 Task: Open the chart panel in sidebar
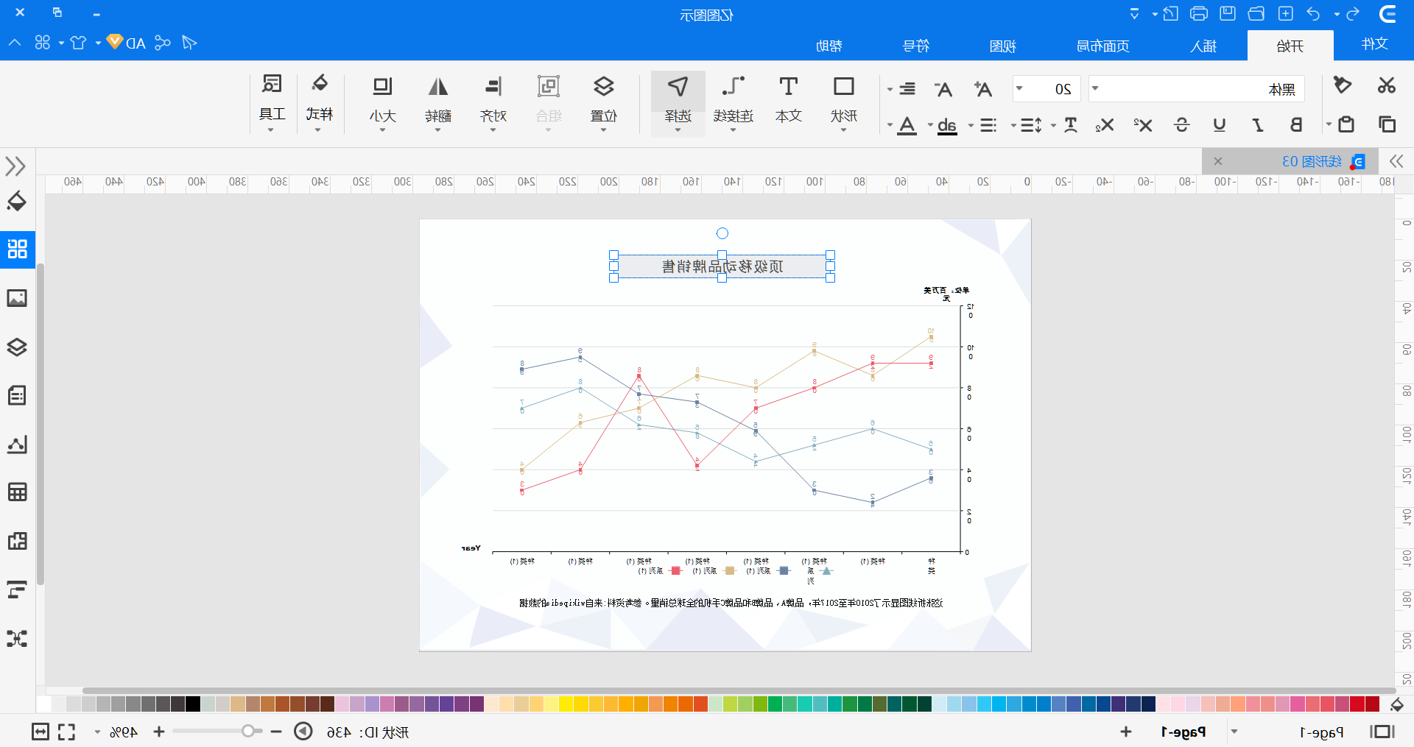click(x=17, y=444)
